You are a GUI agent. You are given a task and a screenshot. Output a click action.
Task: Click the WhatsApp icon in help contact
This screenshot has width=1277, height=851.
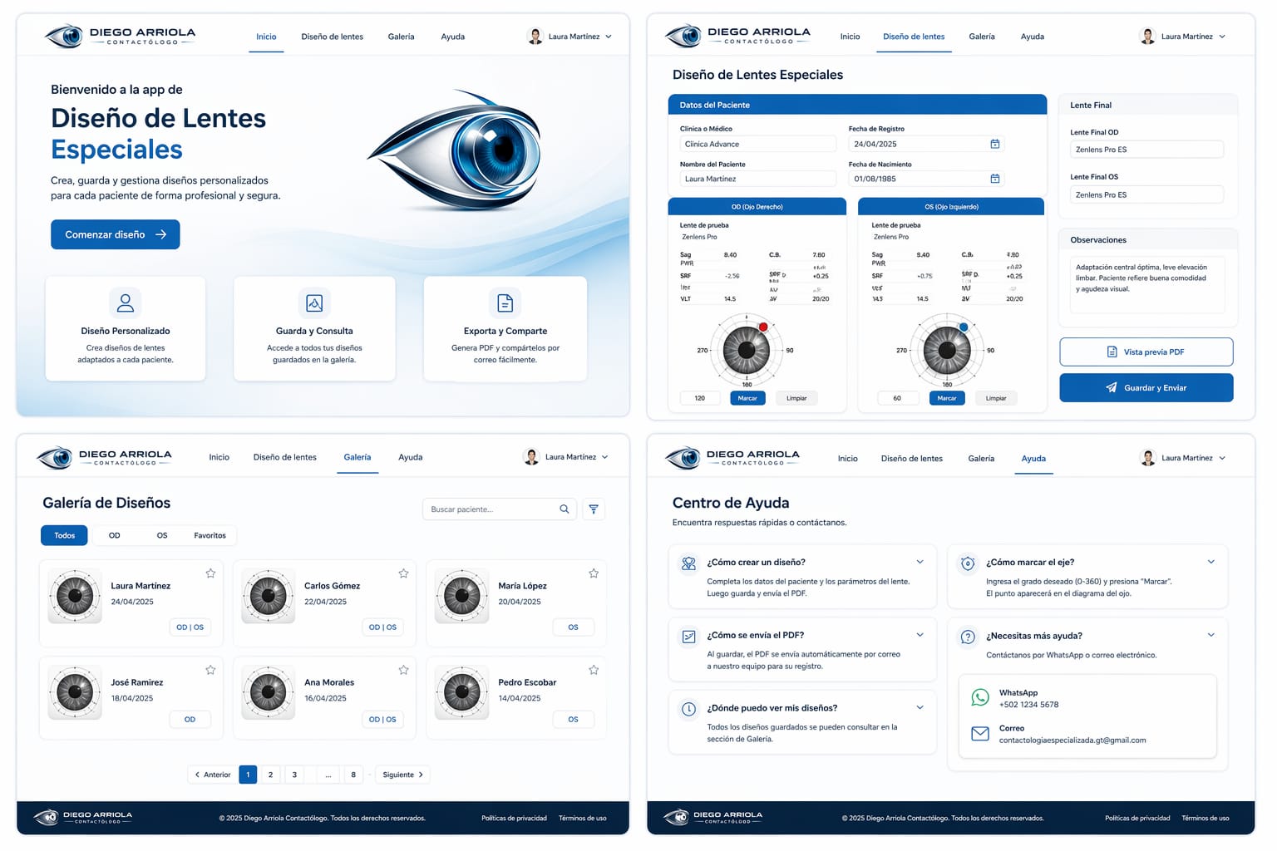pos(980,697)
